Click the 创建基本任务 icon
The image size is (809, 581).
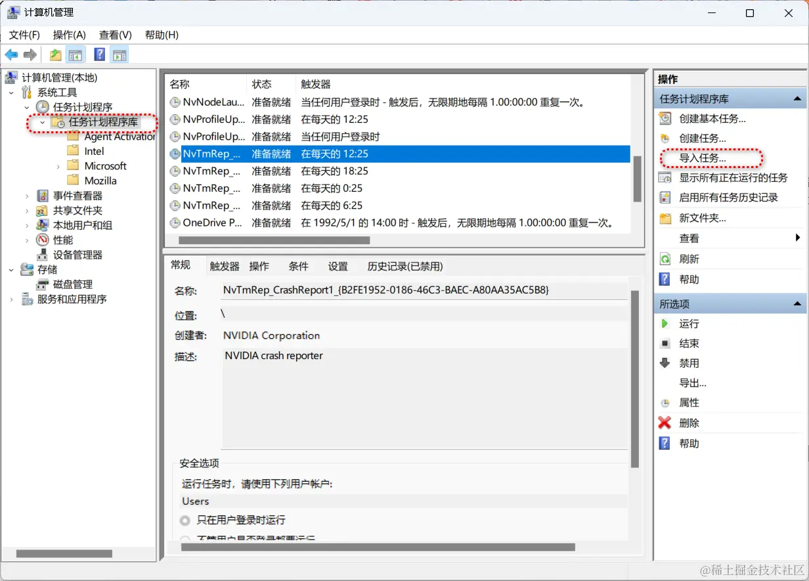pyautogui.click(x=665, y=118)
